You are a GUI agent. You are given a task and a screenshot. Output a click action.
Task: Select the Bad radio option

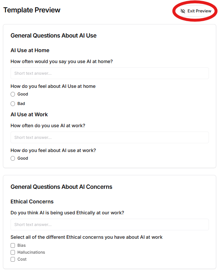tap(13, 104)
